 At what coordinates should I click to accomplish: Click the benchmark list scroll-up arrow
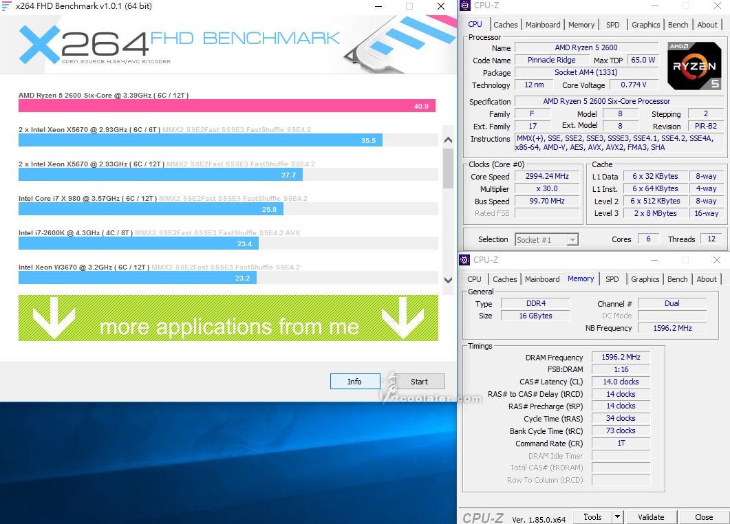[x=448, y=140]
